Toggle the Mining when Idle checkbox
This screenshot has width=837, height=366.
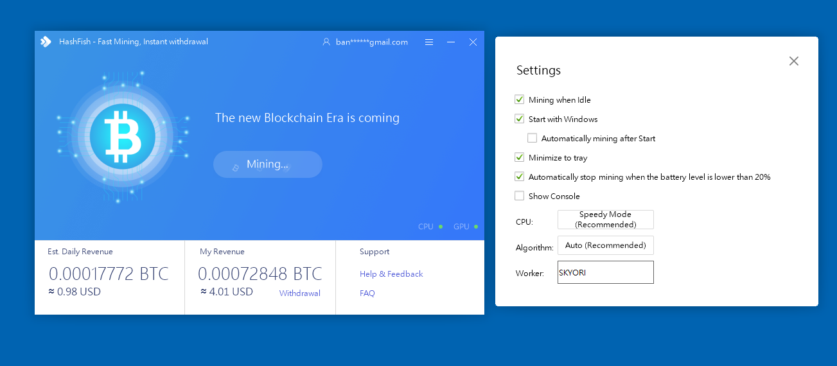(x=519, y=100)
